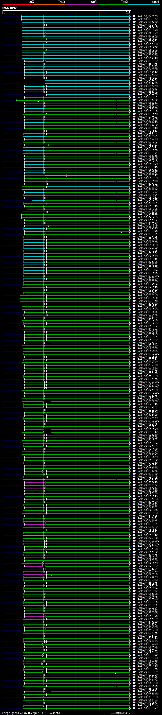Select hit label UniRef100_P35673
This screenshot has width=162, height=715.
pos(145,703)
